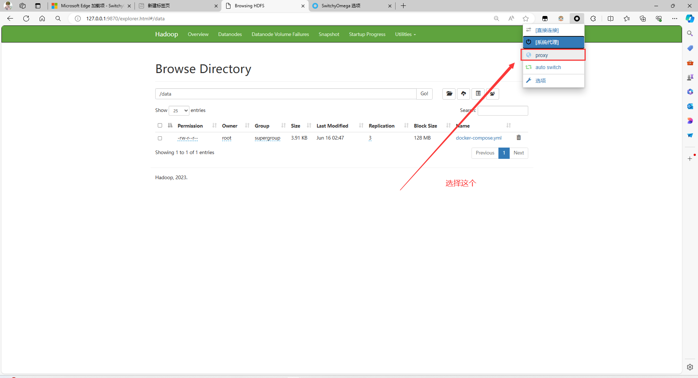Open the collections icon in toolbar
698x378 pixels.
click(643, 19)
